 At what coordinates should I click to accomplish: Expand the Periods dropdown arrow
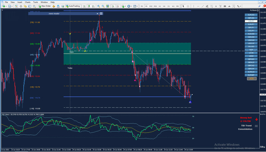point(131,6)
